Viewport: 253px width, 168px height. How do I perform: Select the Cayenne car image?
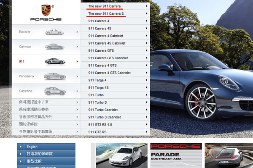point(55,91)
